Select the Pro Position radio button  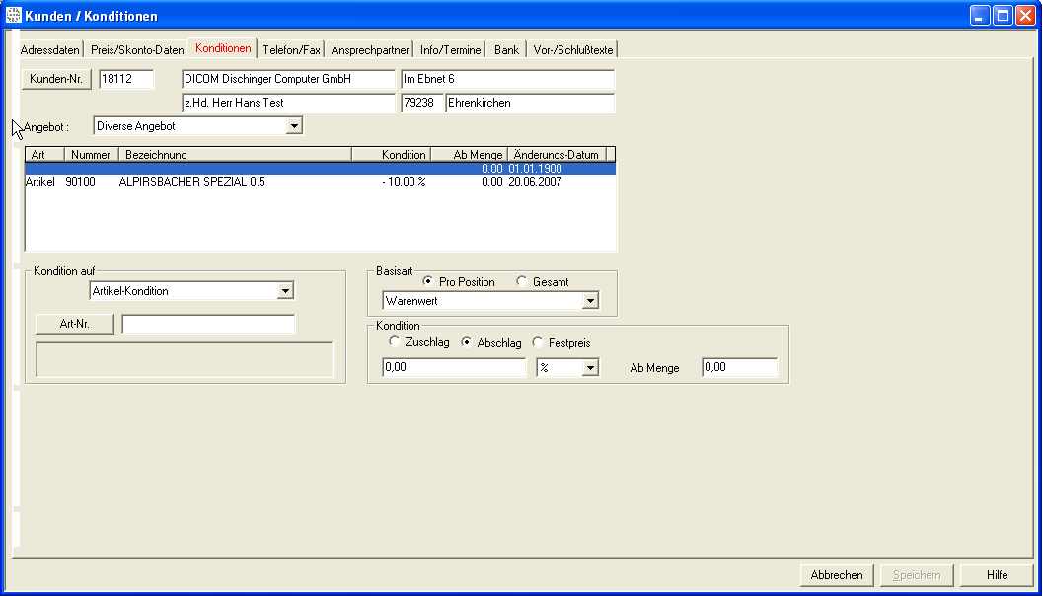(427, 282)
